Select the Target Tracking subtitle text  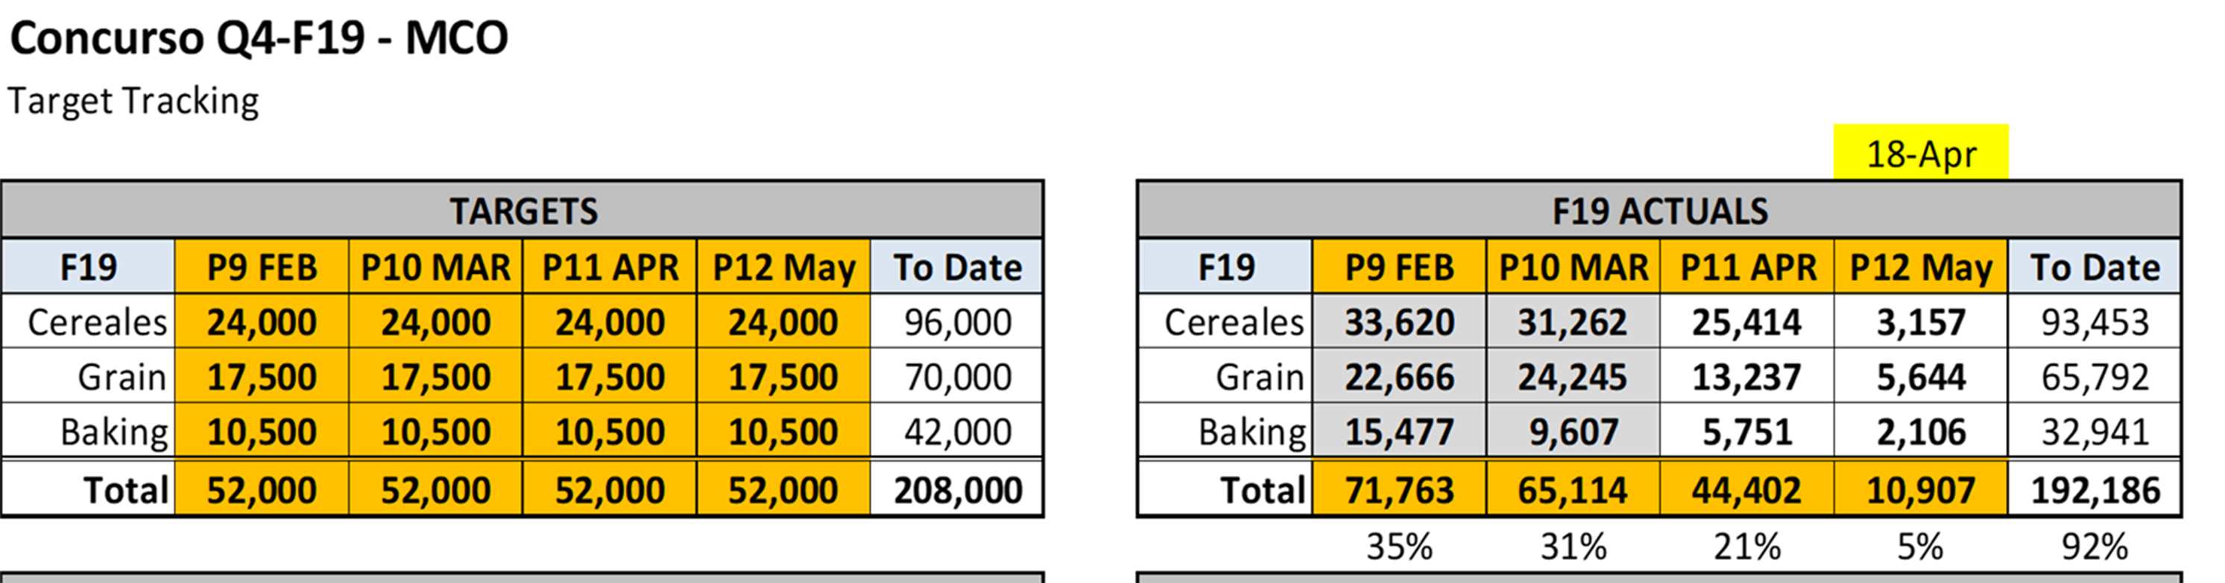[134, 101]
